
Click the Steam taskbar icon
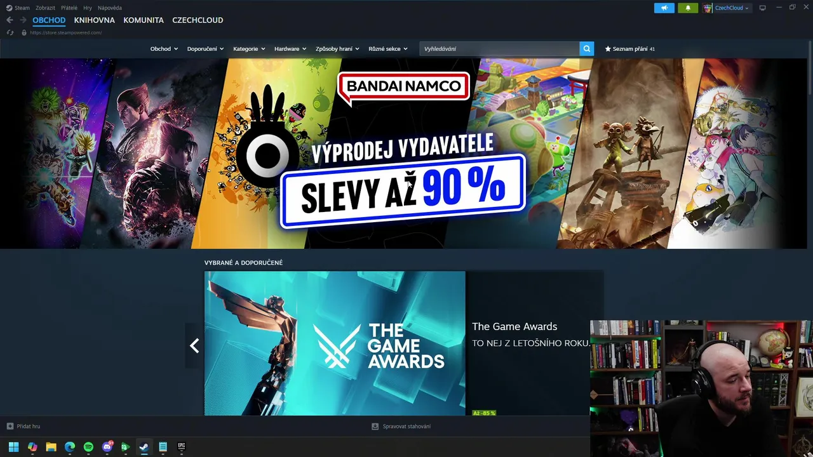tap(144, 447)
